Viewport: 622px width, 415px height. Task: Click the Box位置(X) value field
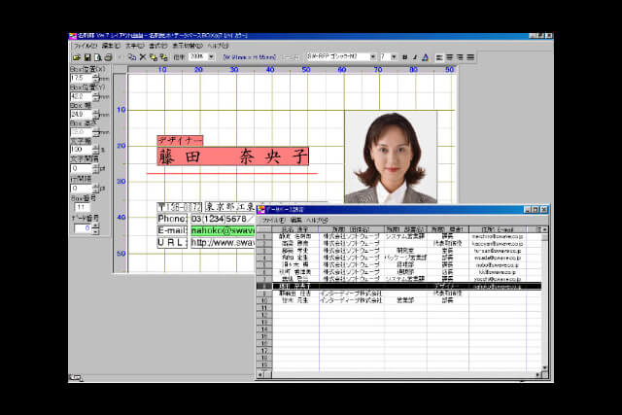pos(81,78)
